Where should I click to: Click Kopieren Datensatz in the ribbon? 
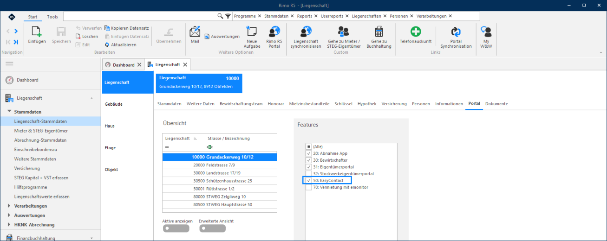coord(127,28)
